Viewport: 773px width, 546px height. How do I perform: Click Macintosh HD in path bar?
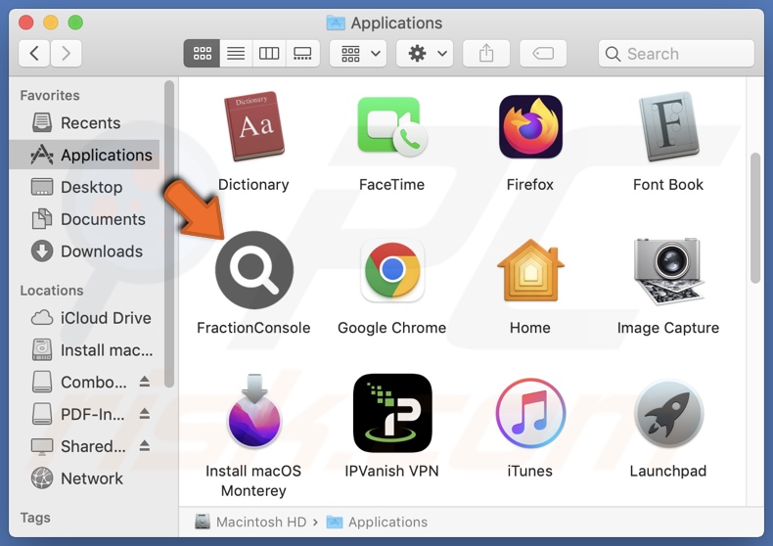coord(261,522)
